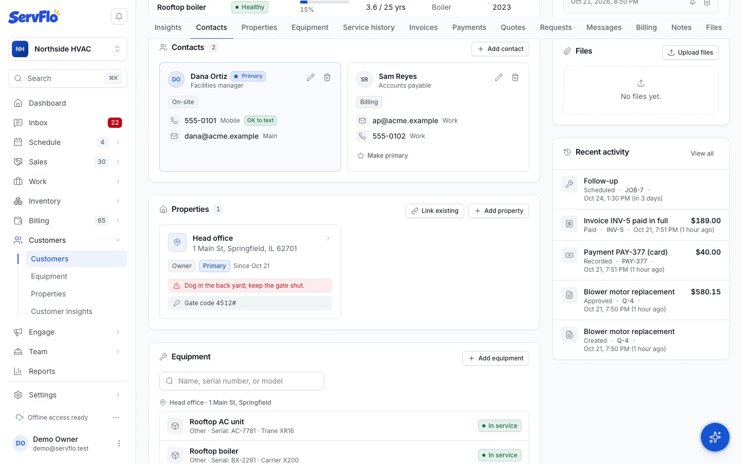Click the Schedule calendar icon
Screen dimensions: 742x464
(x=18, y=142)
